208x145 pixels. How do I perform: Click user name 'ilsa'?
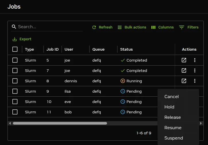[x=67, y=91]
